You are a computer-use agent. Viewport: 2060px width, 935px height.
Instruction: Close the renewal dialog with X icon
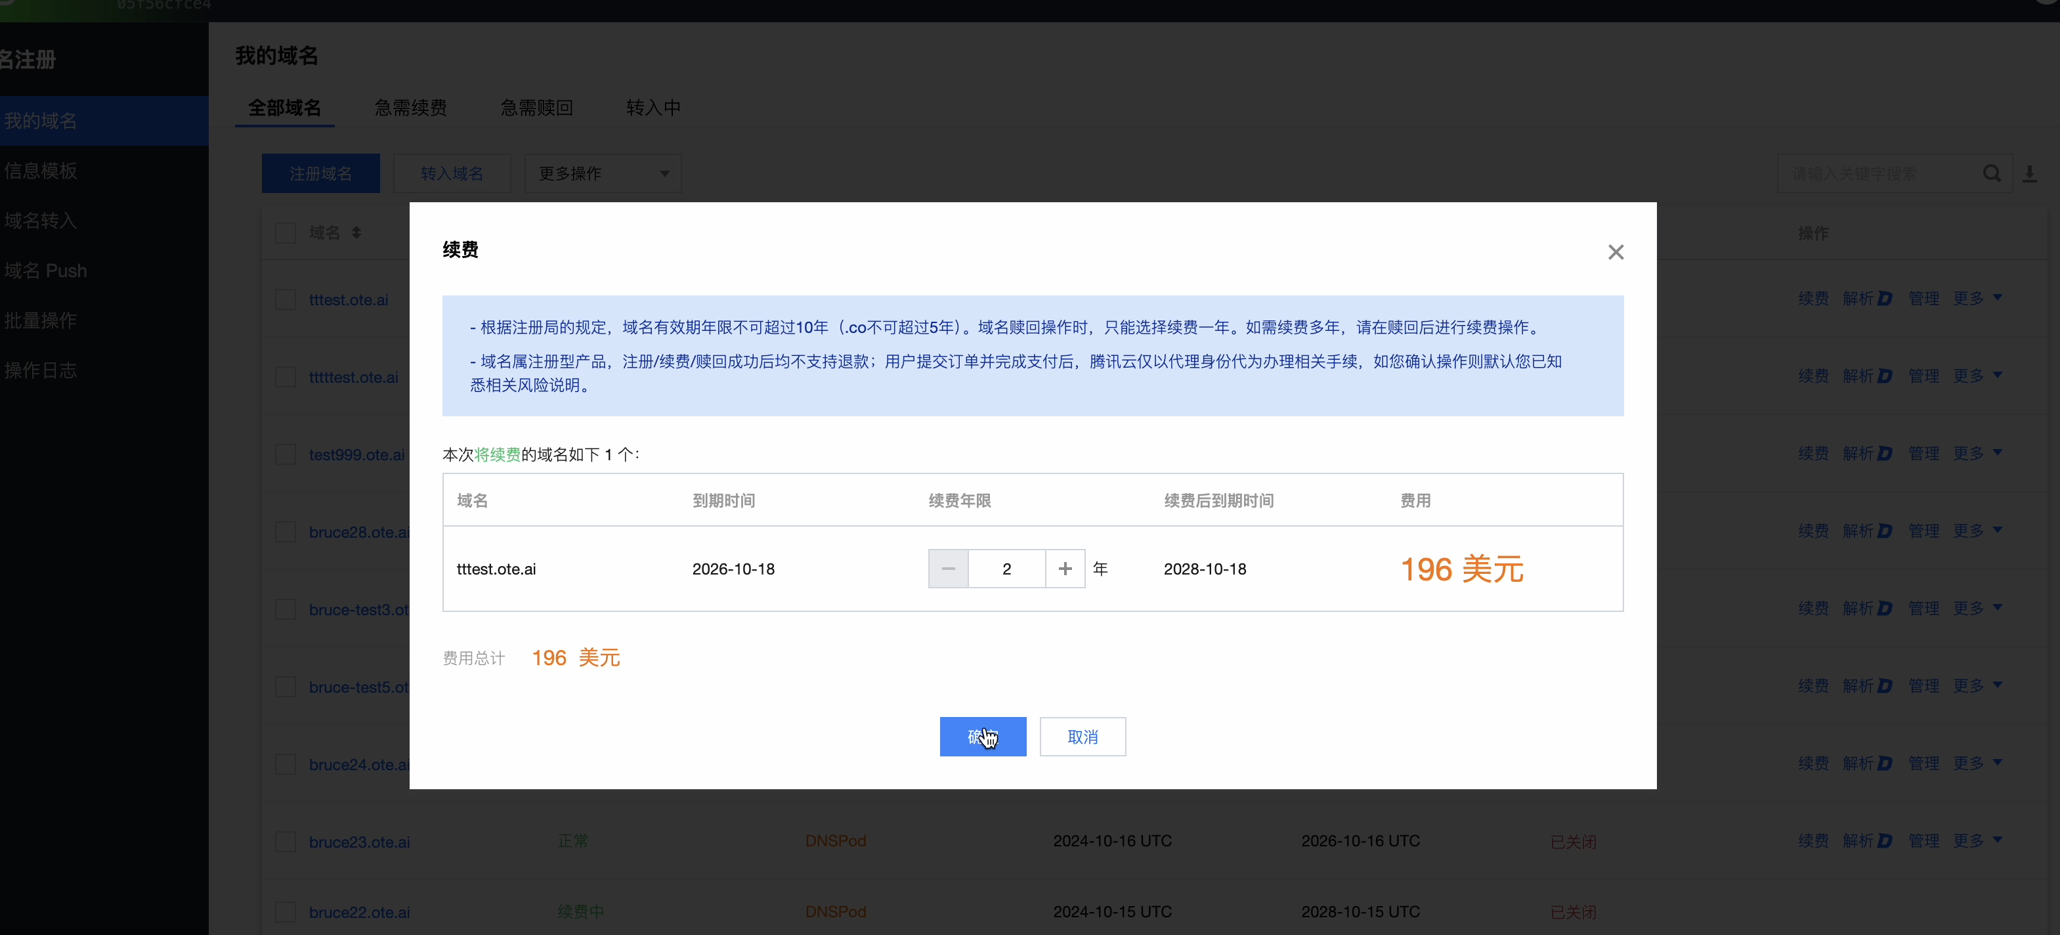(1616, 252)
